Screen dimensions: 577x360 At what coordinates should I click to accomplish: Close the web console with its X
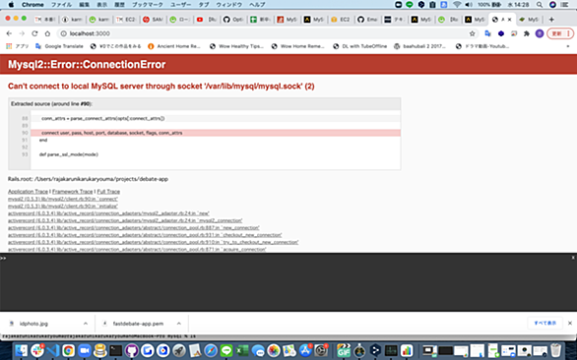573,258
